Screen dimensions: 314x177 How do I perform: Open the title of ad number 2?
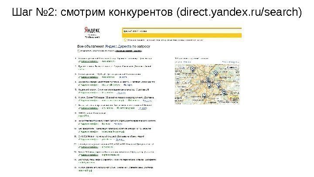[115, 66]
